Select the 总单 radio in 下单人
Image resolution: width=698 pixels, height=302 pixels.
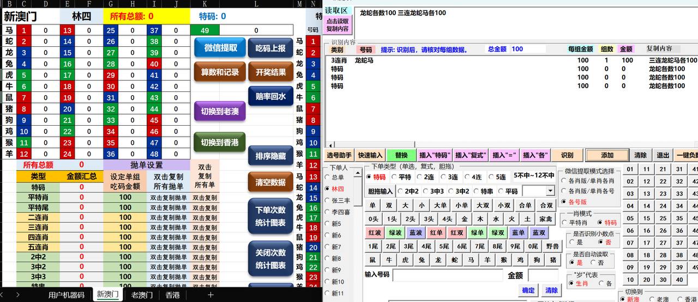pos(334,177)
